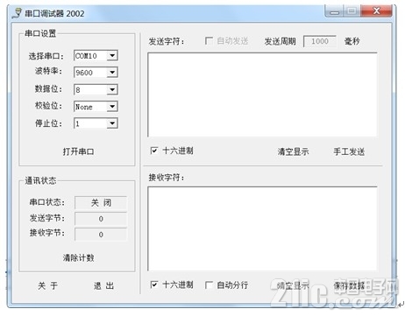Click the 接收字节 counter value 0

[x=101, y=235]
